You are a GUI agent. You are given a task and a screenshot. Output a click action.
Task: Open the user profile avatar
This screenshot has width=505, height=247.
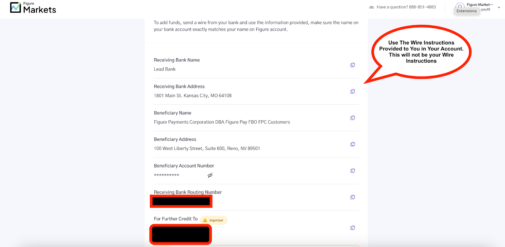point(460,6)
